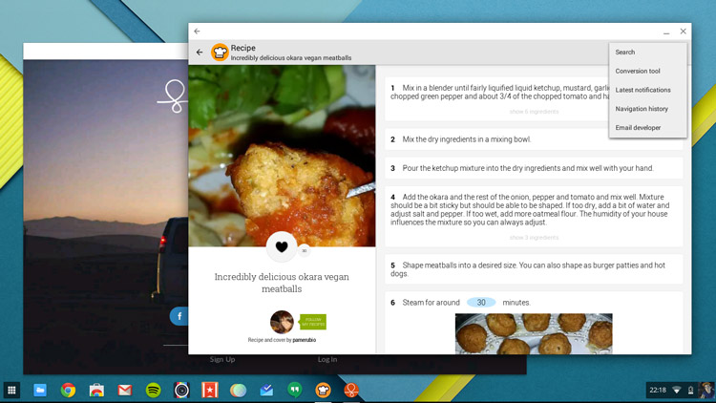Image resolution: width=716 pixels, height=403 pixels.
Task: Go back using the toolbar back arrow
Action: (x=200, y=53)
